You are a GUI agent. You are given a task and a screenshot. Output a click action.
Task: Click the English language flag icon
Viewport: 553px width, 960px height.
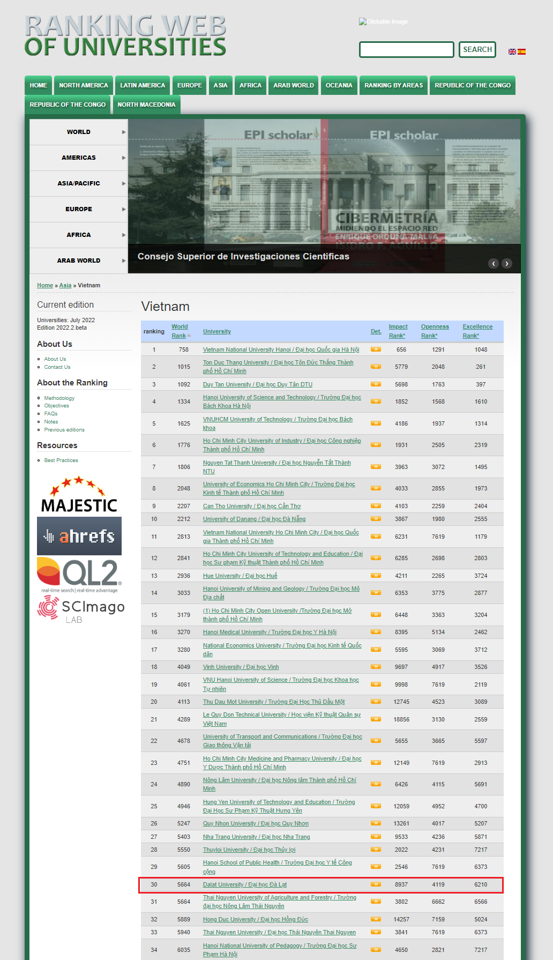(512, 52)
